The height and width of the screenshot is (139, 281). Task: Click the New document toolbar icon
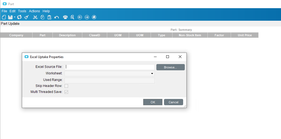4,17
